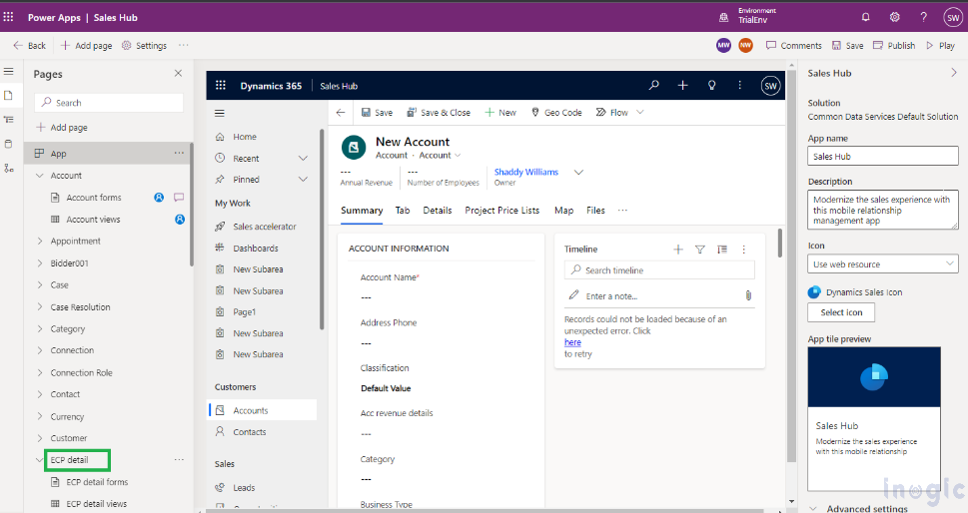The width and height of the screenshot is (968, 513).
Task: Expand the Recent section chevron
Action: coord(303,159)
